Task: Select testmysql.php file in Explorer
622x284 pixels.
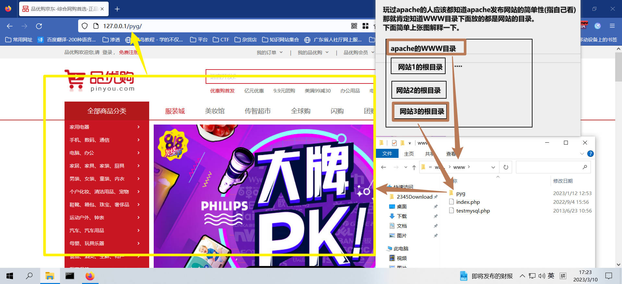Action: pos(469,211)
